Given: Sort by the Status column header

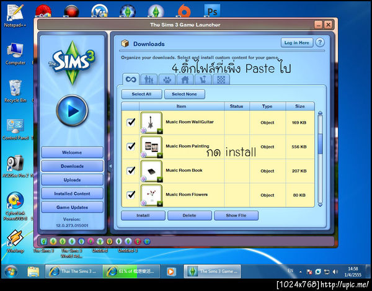Looking at the screenshot, I should point(237,106).
